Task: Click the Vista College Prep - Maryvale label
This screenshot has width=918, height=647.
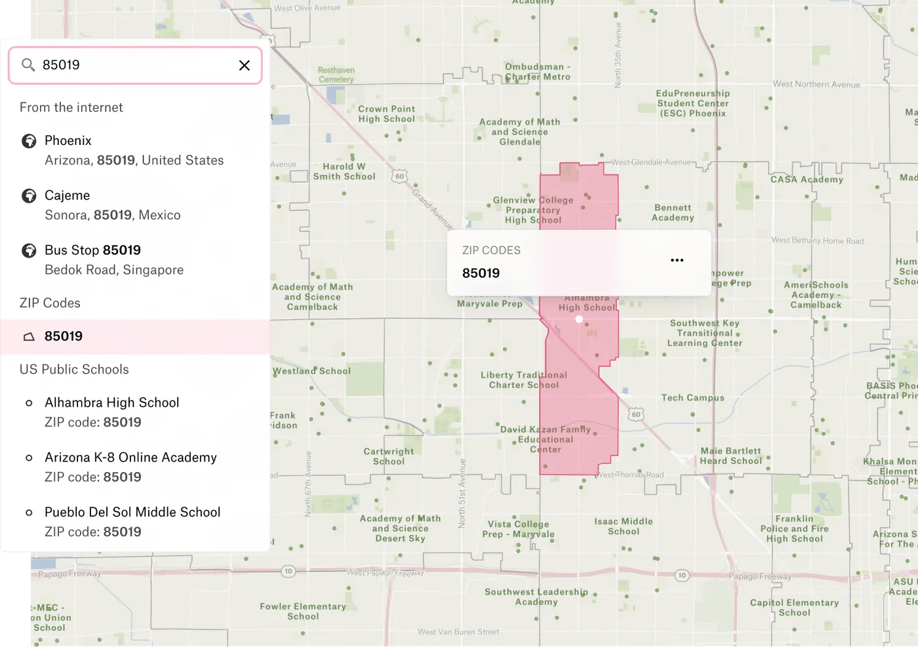Action: tap(519, 529)
